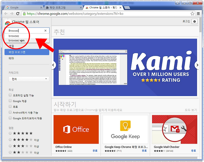Choose the browsec vpn search suggestion
The height and width of the screenshot is (162, 204).
[x=27, y=40]
